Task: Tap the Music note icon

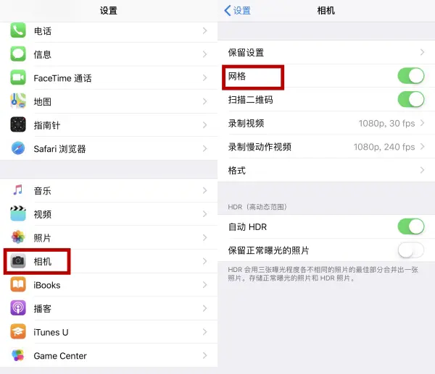Action: tap(18, 190)
